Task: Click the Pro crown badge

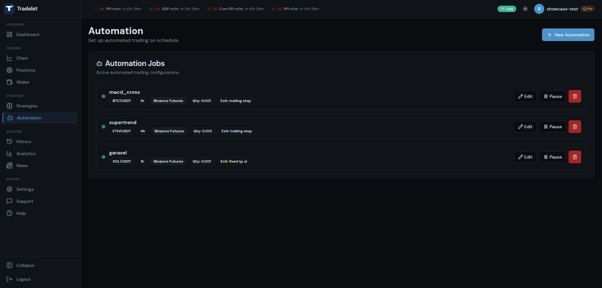Action: click(587, 9)
